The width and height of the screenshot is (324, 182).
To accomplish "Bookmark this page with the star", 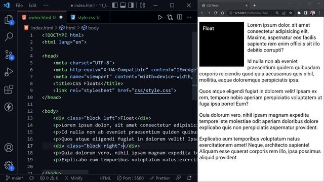I will tap(291, 13).
